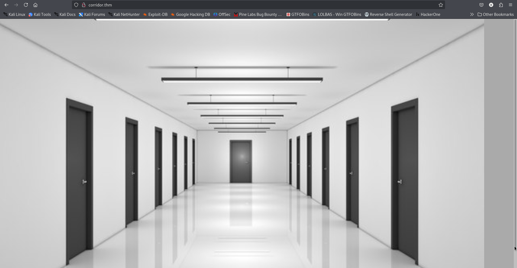Open the Kali Docs bookmark
517x268 pixels.
[x=65, y=15]
